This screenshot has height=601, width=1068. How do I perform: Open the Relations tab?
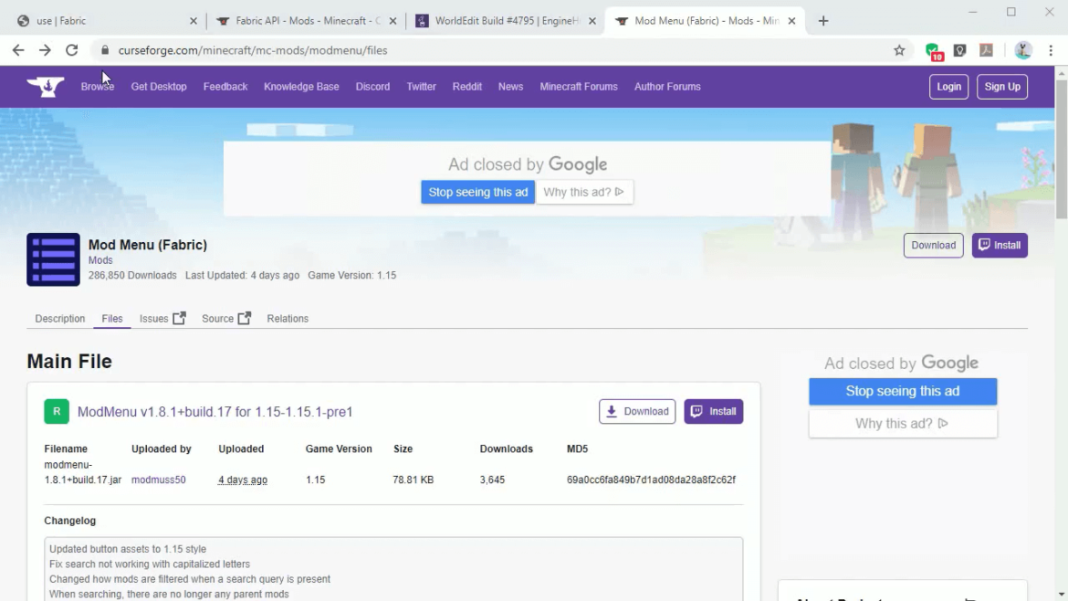288,319
